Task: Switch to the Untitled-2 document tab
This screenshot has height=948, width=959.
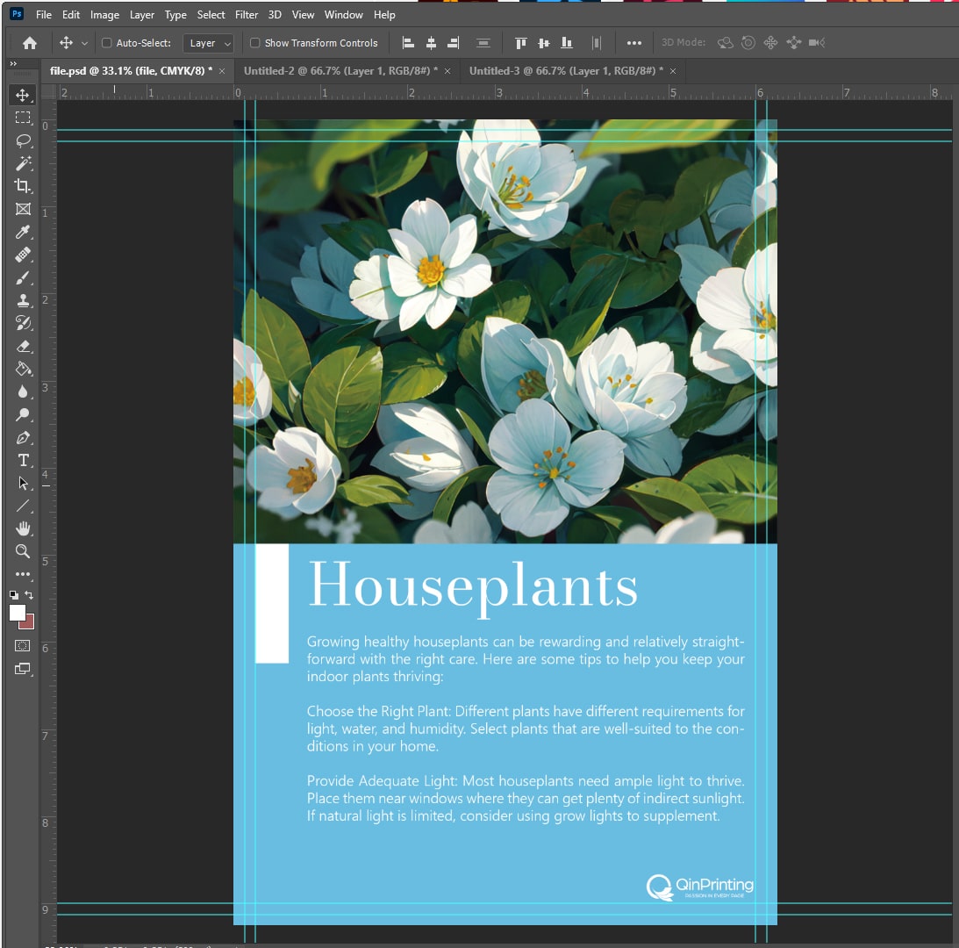Action: click(340, 71)
